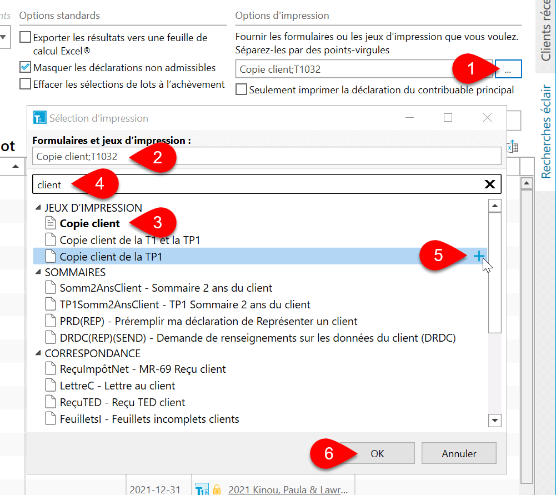Click the Formulaires et jeux d'impression field
The height and width of the screenshot is (495, 556).
267,156
